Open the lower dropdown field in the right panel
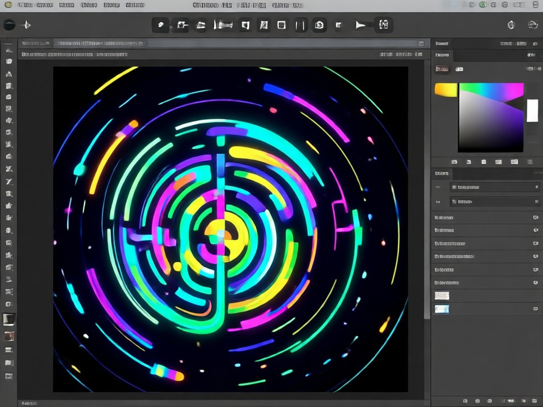Screen dimensions: 543x407 tap(495, 201)
